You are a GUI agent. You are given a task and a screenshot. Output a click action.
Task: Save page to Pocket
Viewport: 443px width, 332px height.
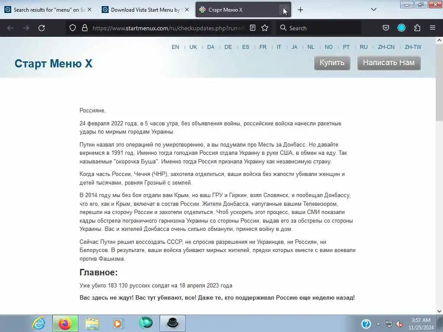[x=385, y=28]
